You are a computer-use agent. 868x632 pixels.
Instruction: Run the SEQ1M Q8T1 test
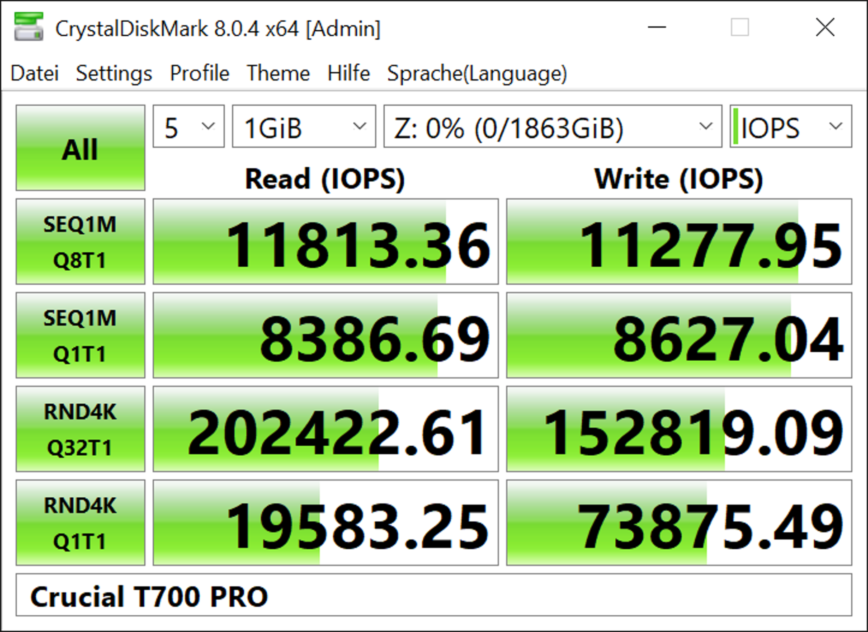tap(80, 241)
